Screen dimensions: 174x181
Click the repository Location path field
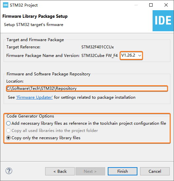[x=87, y=89]
